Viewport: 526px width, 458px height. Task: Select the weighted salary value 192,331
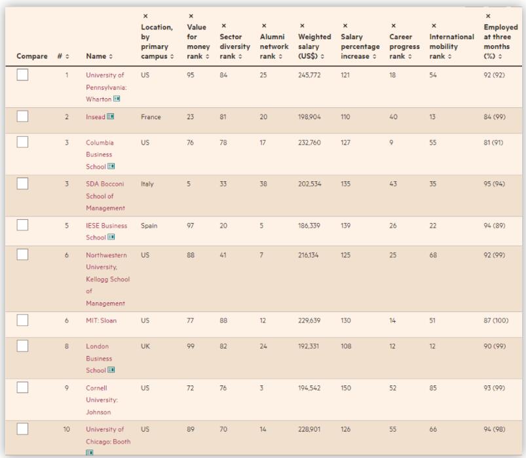pyautogui.click(x=309, y=346)
